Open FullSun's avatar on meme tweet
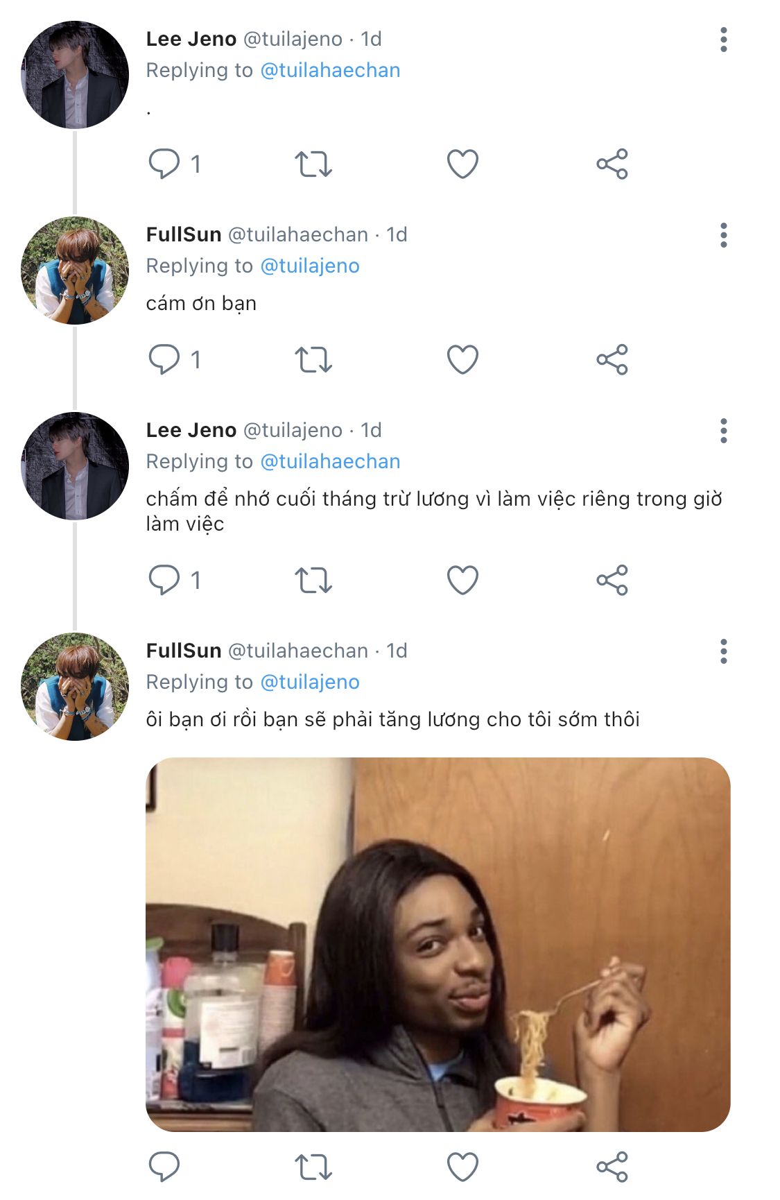Viewport: 780px width, 1200px height. click(x=75, y=687)
